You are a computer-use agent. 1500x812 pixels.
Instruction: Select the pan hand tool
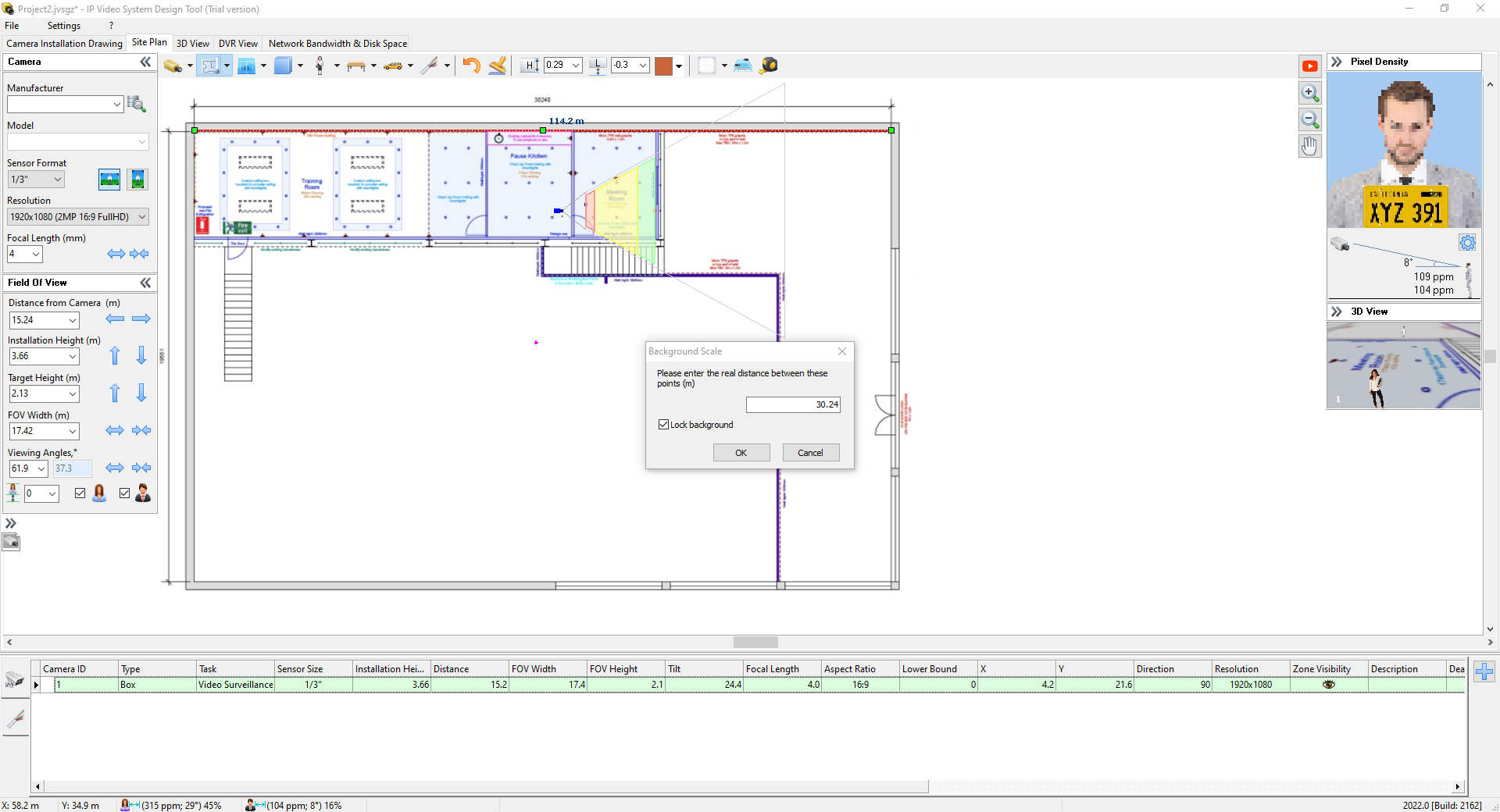1310,146
